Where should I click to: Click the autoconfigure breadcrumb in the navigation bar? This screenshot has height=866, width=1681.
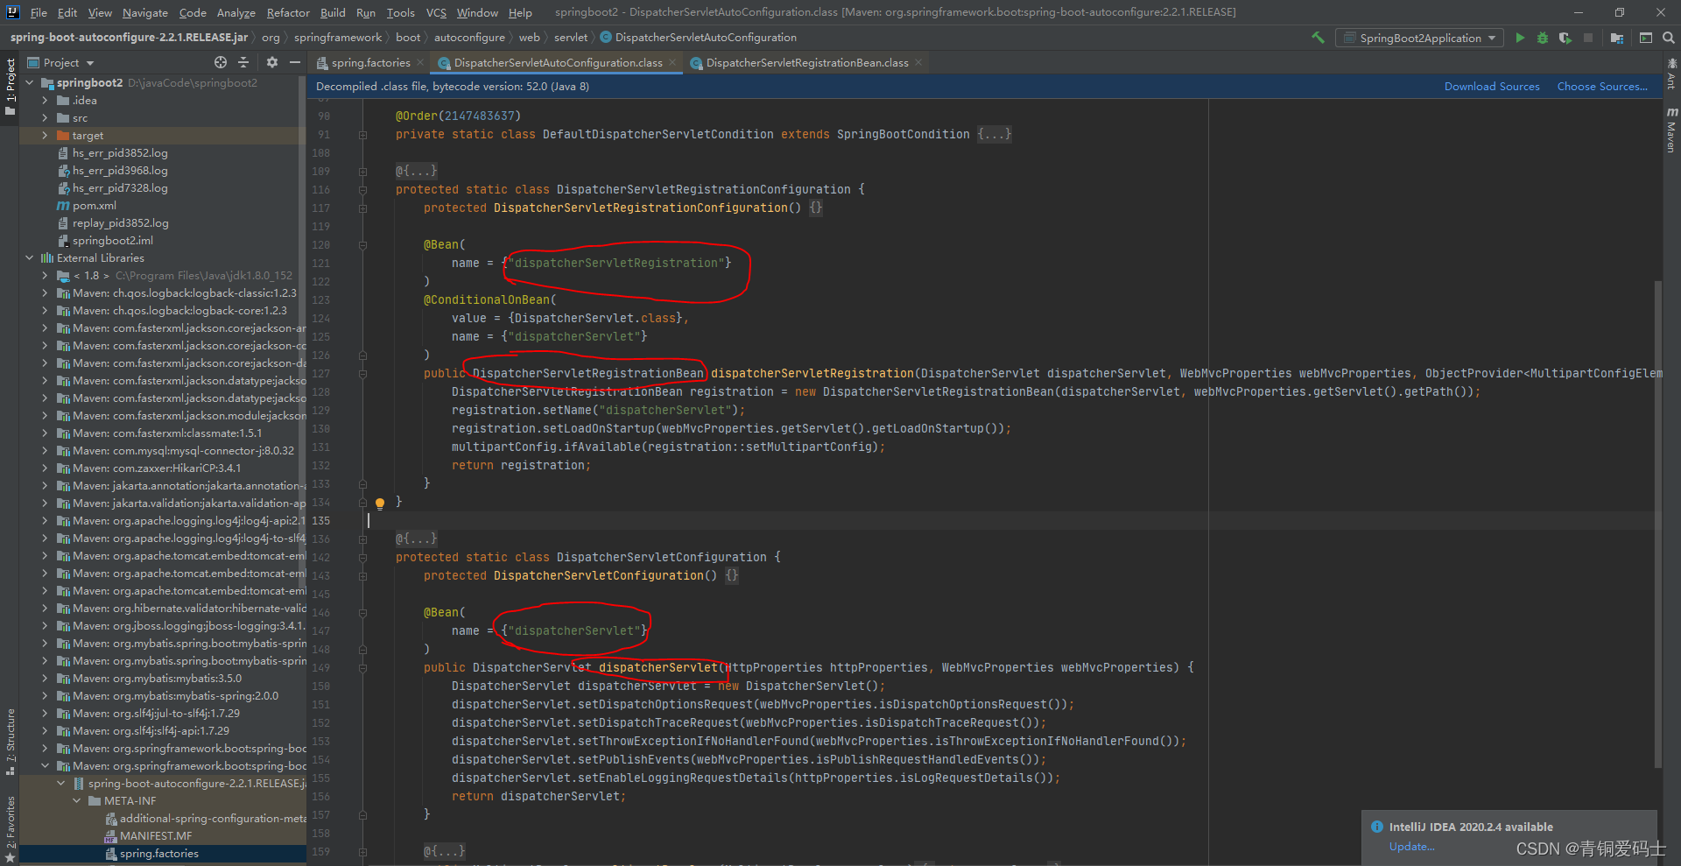click(469, 38)
